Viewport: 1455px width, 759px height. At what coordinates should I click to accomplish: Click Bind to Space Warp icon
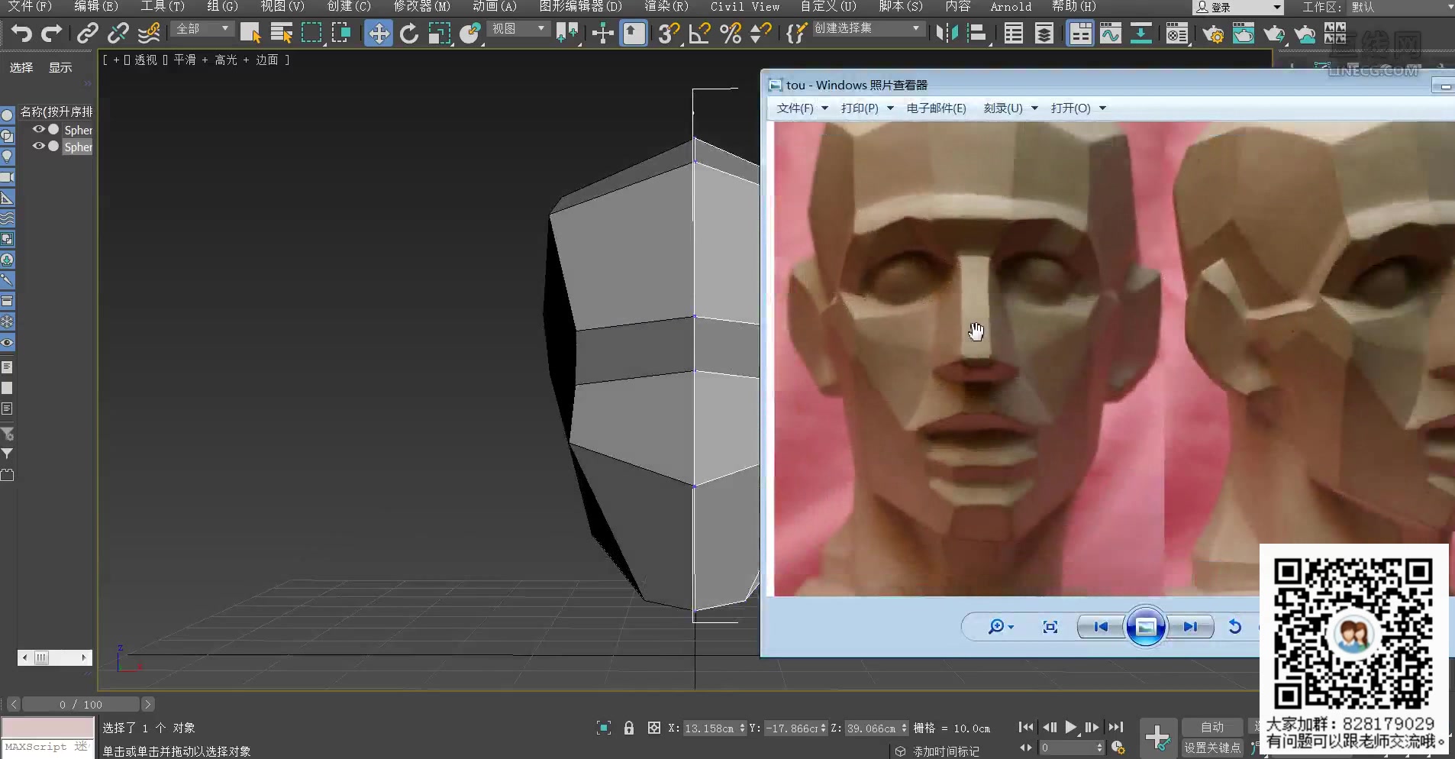(x=150, y=34)
